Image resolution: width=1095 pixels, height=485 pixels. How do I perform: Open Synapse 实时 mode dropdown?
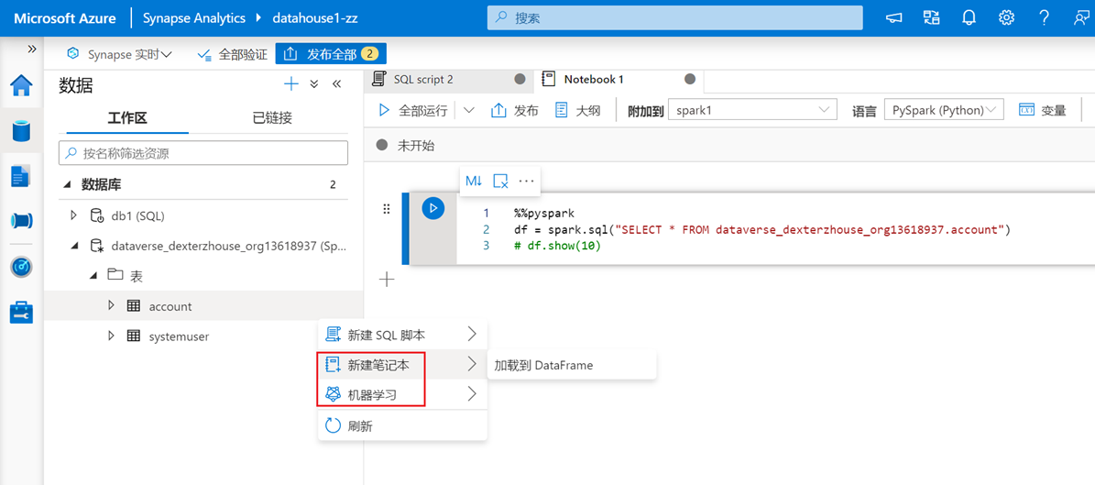point(119,54)
